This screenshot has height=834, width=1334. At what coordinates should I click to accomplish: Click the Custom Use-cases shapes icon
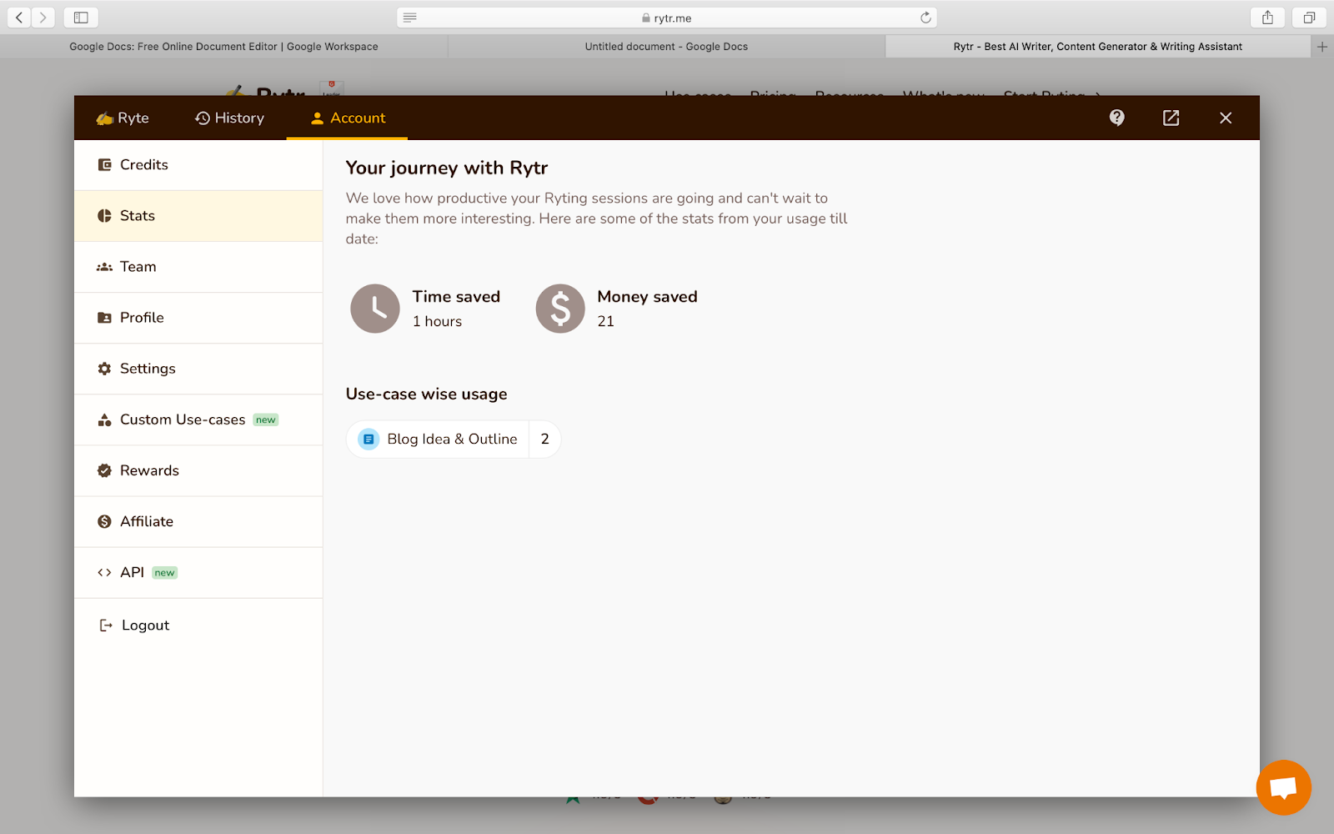pyautogui.click(x=104, y=420)
